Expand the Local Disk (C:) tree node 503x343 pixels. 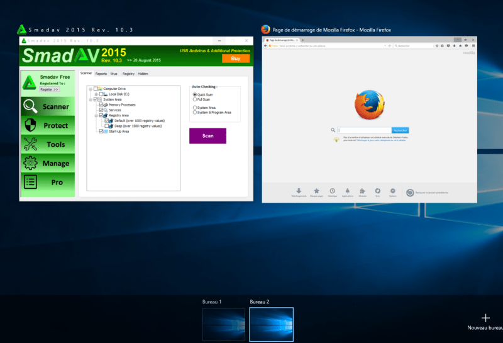tap(96, 94)
